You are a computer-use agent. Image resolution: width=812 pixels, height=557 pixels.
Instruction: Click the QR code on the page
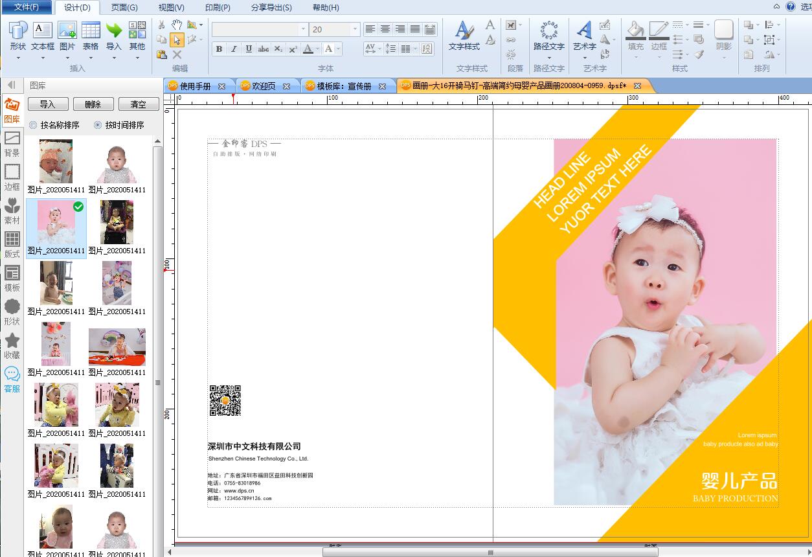(x=225, y=400)
